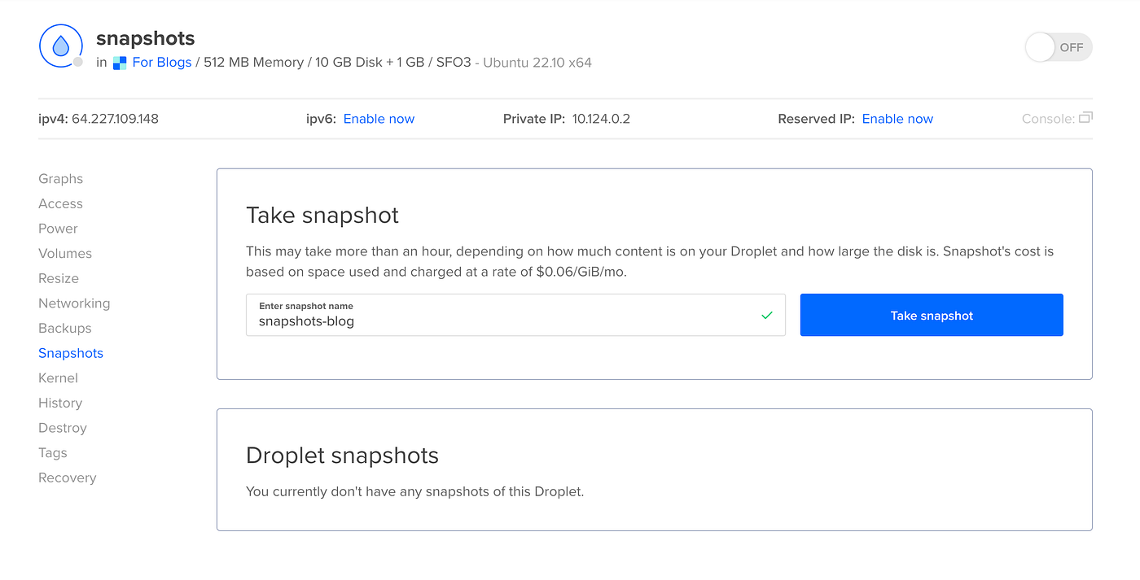Click the For Blogs project icon
Viewport: 1140px width, 580px height.
click(120, 63)
